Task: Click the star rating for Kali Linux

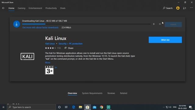Action: tap(51, 48)
